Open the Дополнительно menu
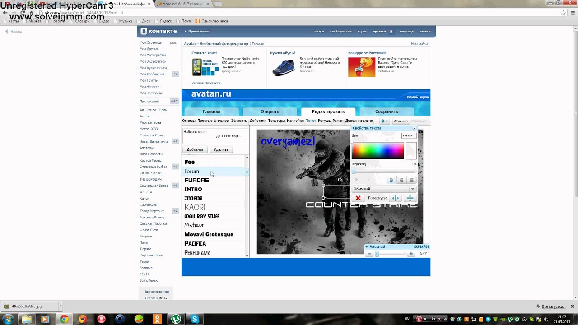This screenshot has height=325, width=578. point(359,121)
